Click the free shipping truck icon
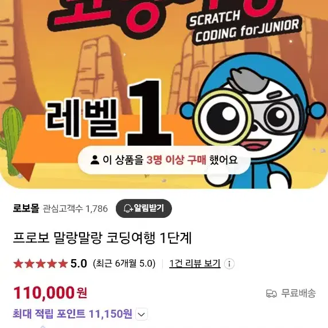The height and width of the screenshot is (328, 328). pyautogui.click(x=271, y=293)
